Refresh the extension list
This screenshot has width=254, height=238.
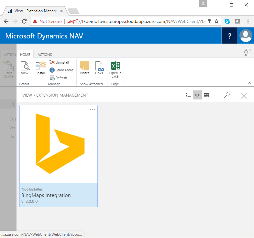(58, 78)
